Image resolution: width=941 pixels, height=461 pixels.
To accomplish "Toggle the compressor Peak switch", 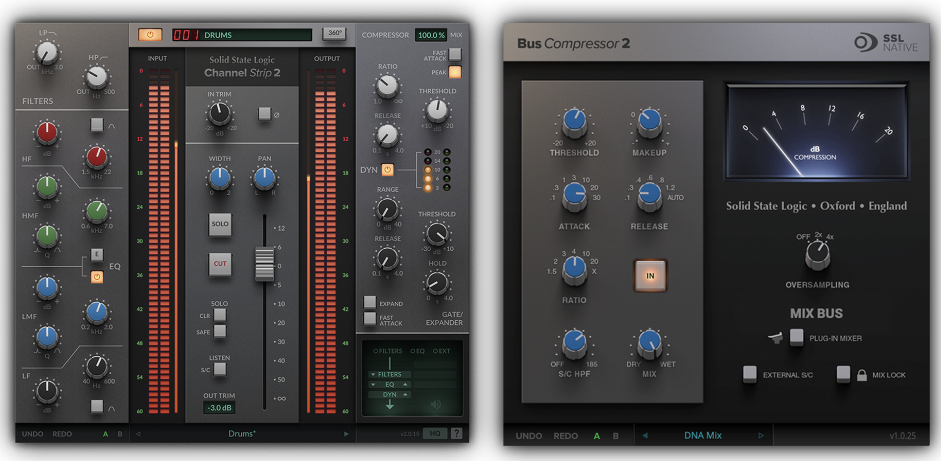I will coord(455,72).
